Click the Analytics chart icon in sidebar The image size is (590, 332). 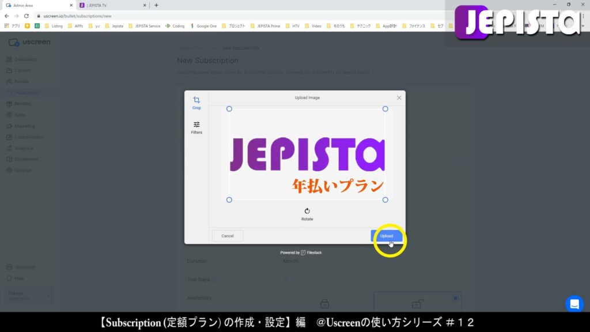[x=9, y=148]
